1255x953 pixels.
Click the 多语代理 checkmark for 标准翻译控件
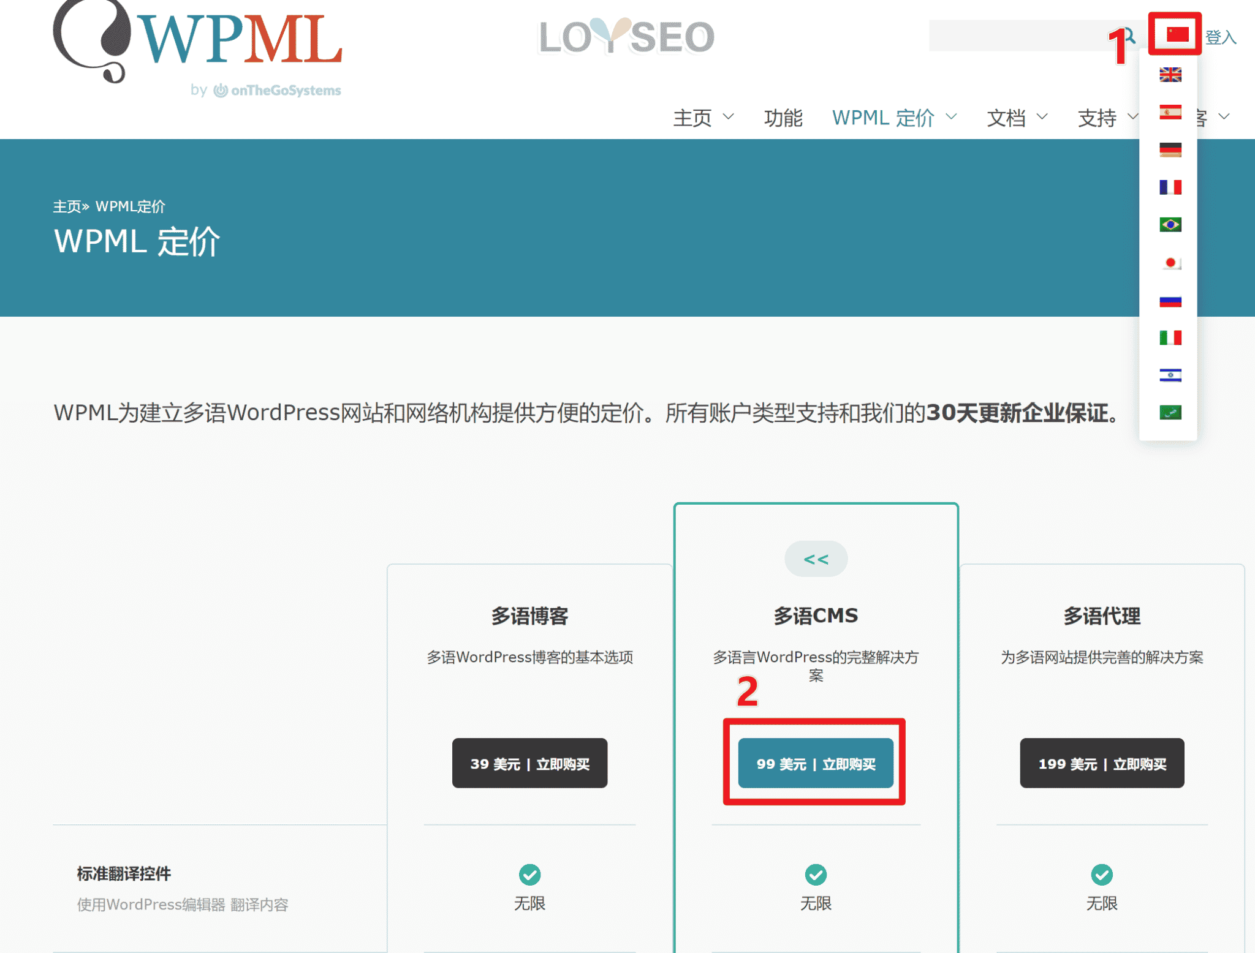coord(1102,875)
